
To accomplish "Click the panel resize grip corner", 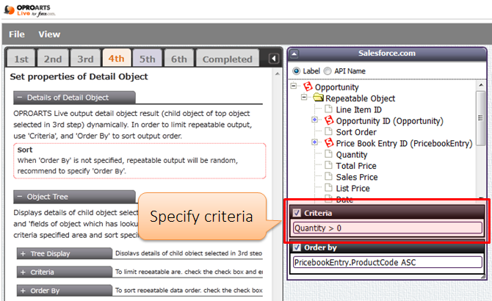I will 483,276.
